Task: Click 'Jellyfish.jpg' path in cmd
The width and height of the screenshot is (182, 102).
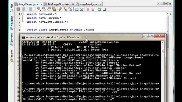Action: tap(70, 91)
